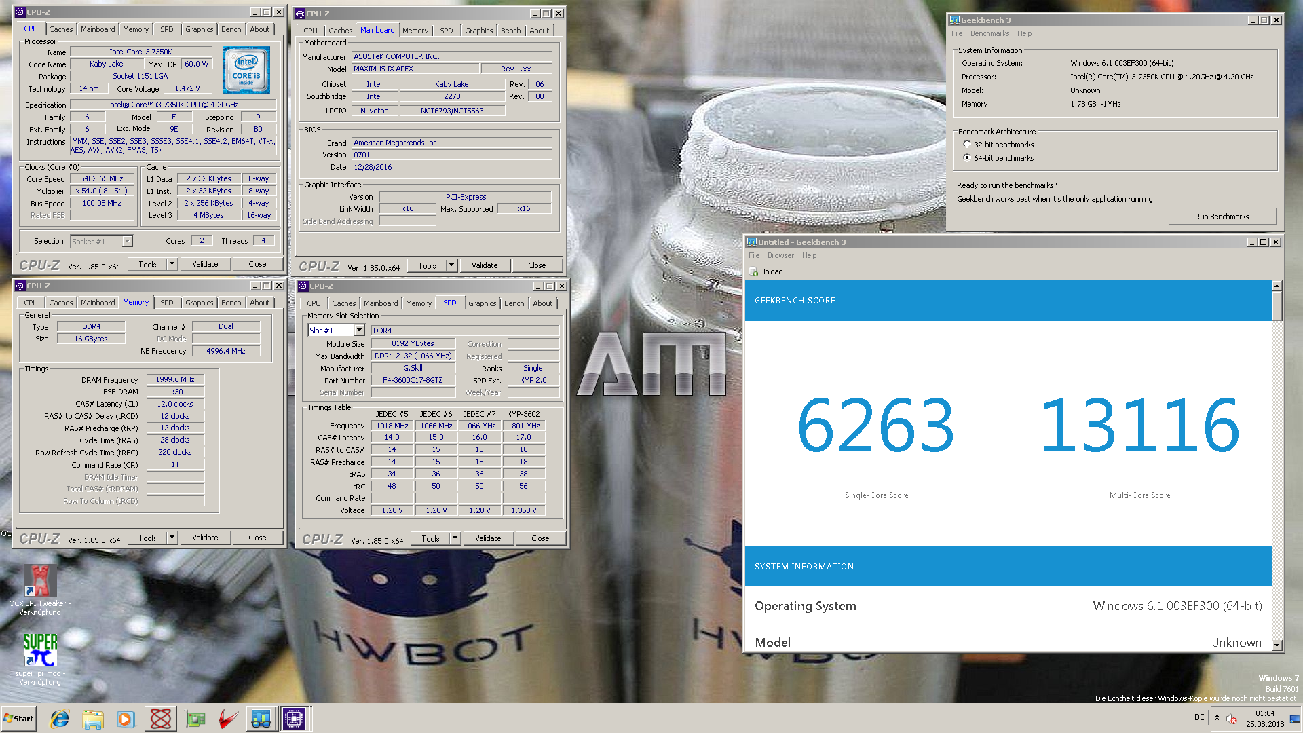This screenshot has height=733, width=1303.
Task: Click the Show Desktop icon in tray
Action: tap(1295, 719)
